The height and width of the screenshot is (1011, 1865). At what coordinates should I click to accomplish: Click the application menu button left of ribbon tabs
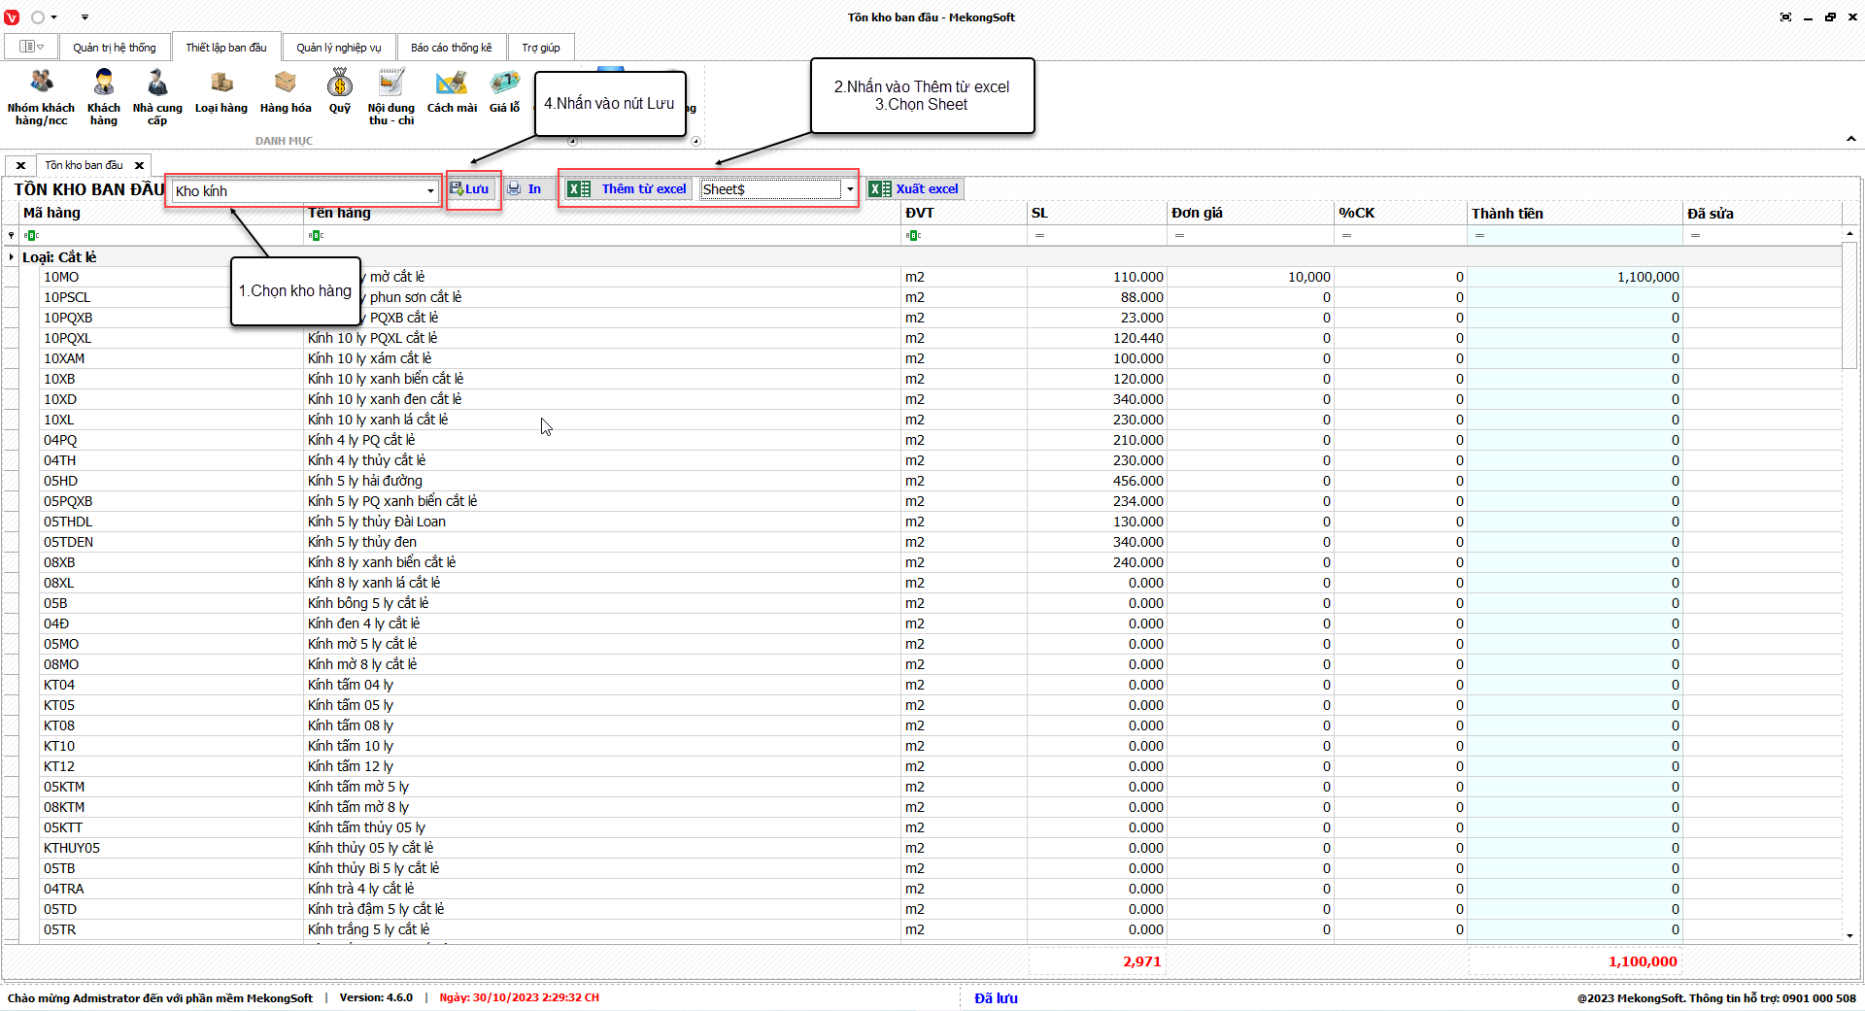point(31,47)
